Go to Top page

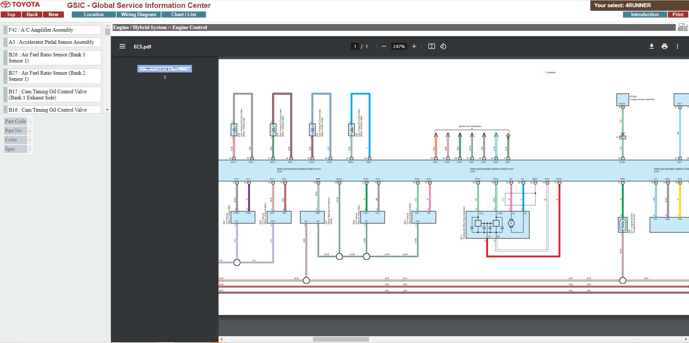tap(11, 14)
